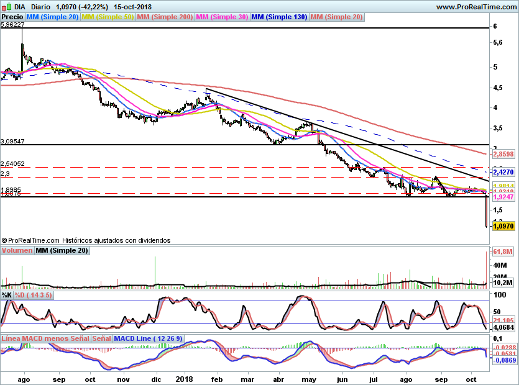This screenshot has height=385, width=519.
Task: Select volume panel MM (Simple 20) label
Action: click(62, 250)
